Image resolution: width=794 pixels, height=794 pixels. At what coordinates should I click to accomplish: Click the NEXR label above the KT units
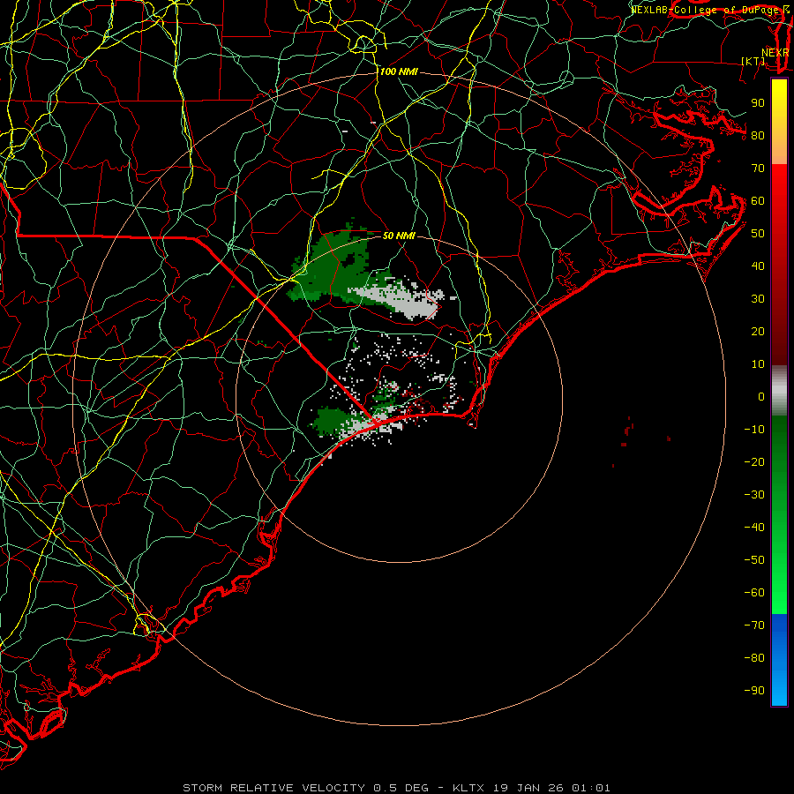(775, 53)
